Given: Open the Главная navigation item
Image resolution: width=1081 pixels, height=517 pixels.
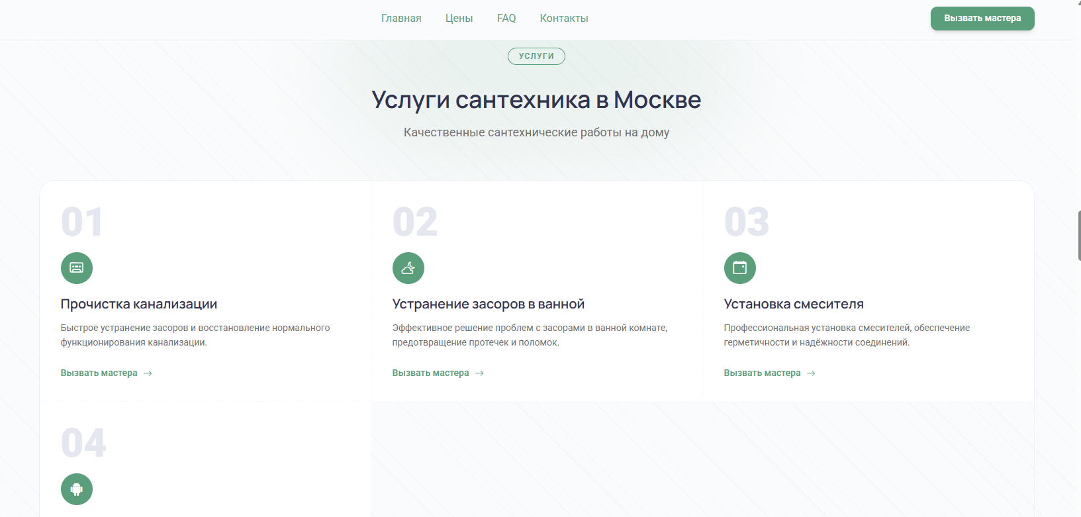Looking at the screenshot, I should [401, 19].
